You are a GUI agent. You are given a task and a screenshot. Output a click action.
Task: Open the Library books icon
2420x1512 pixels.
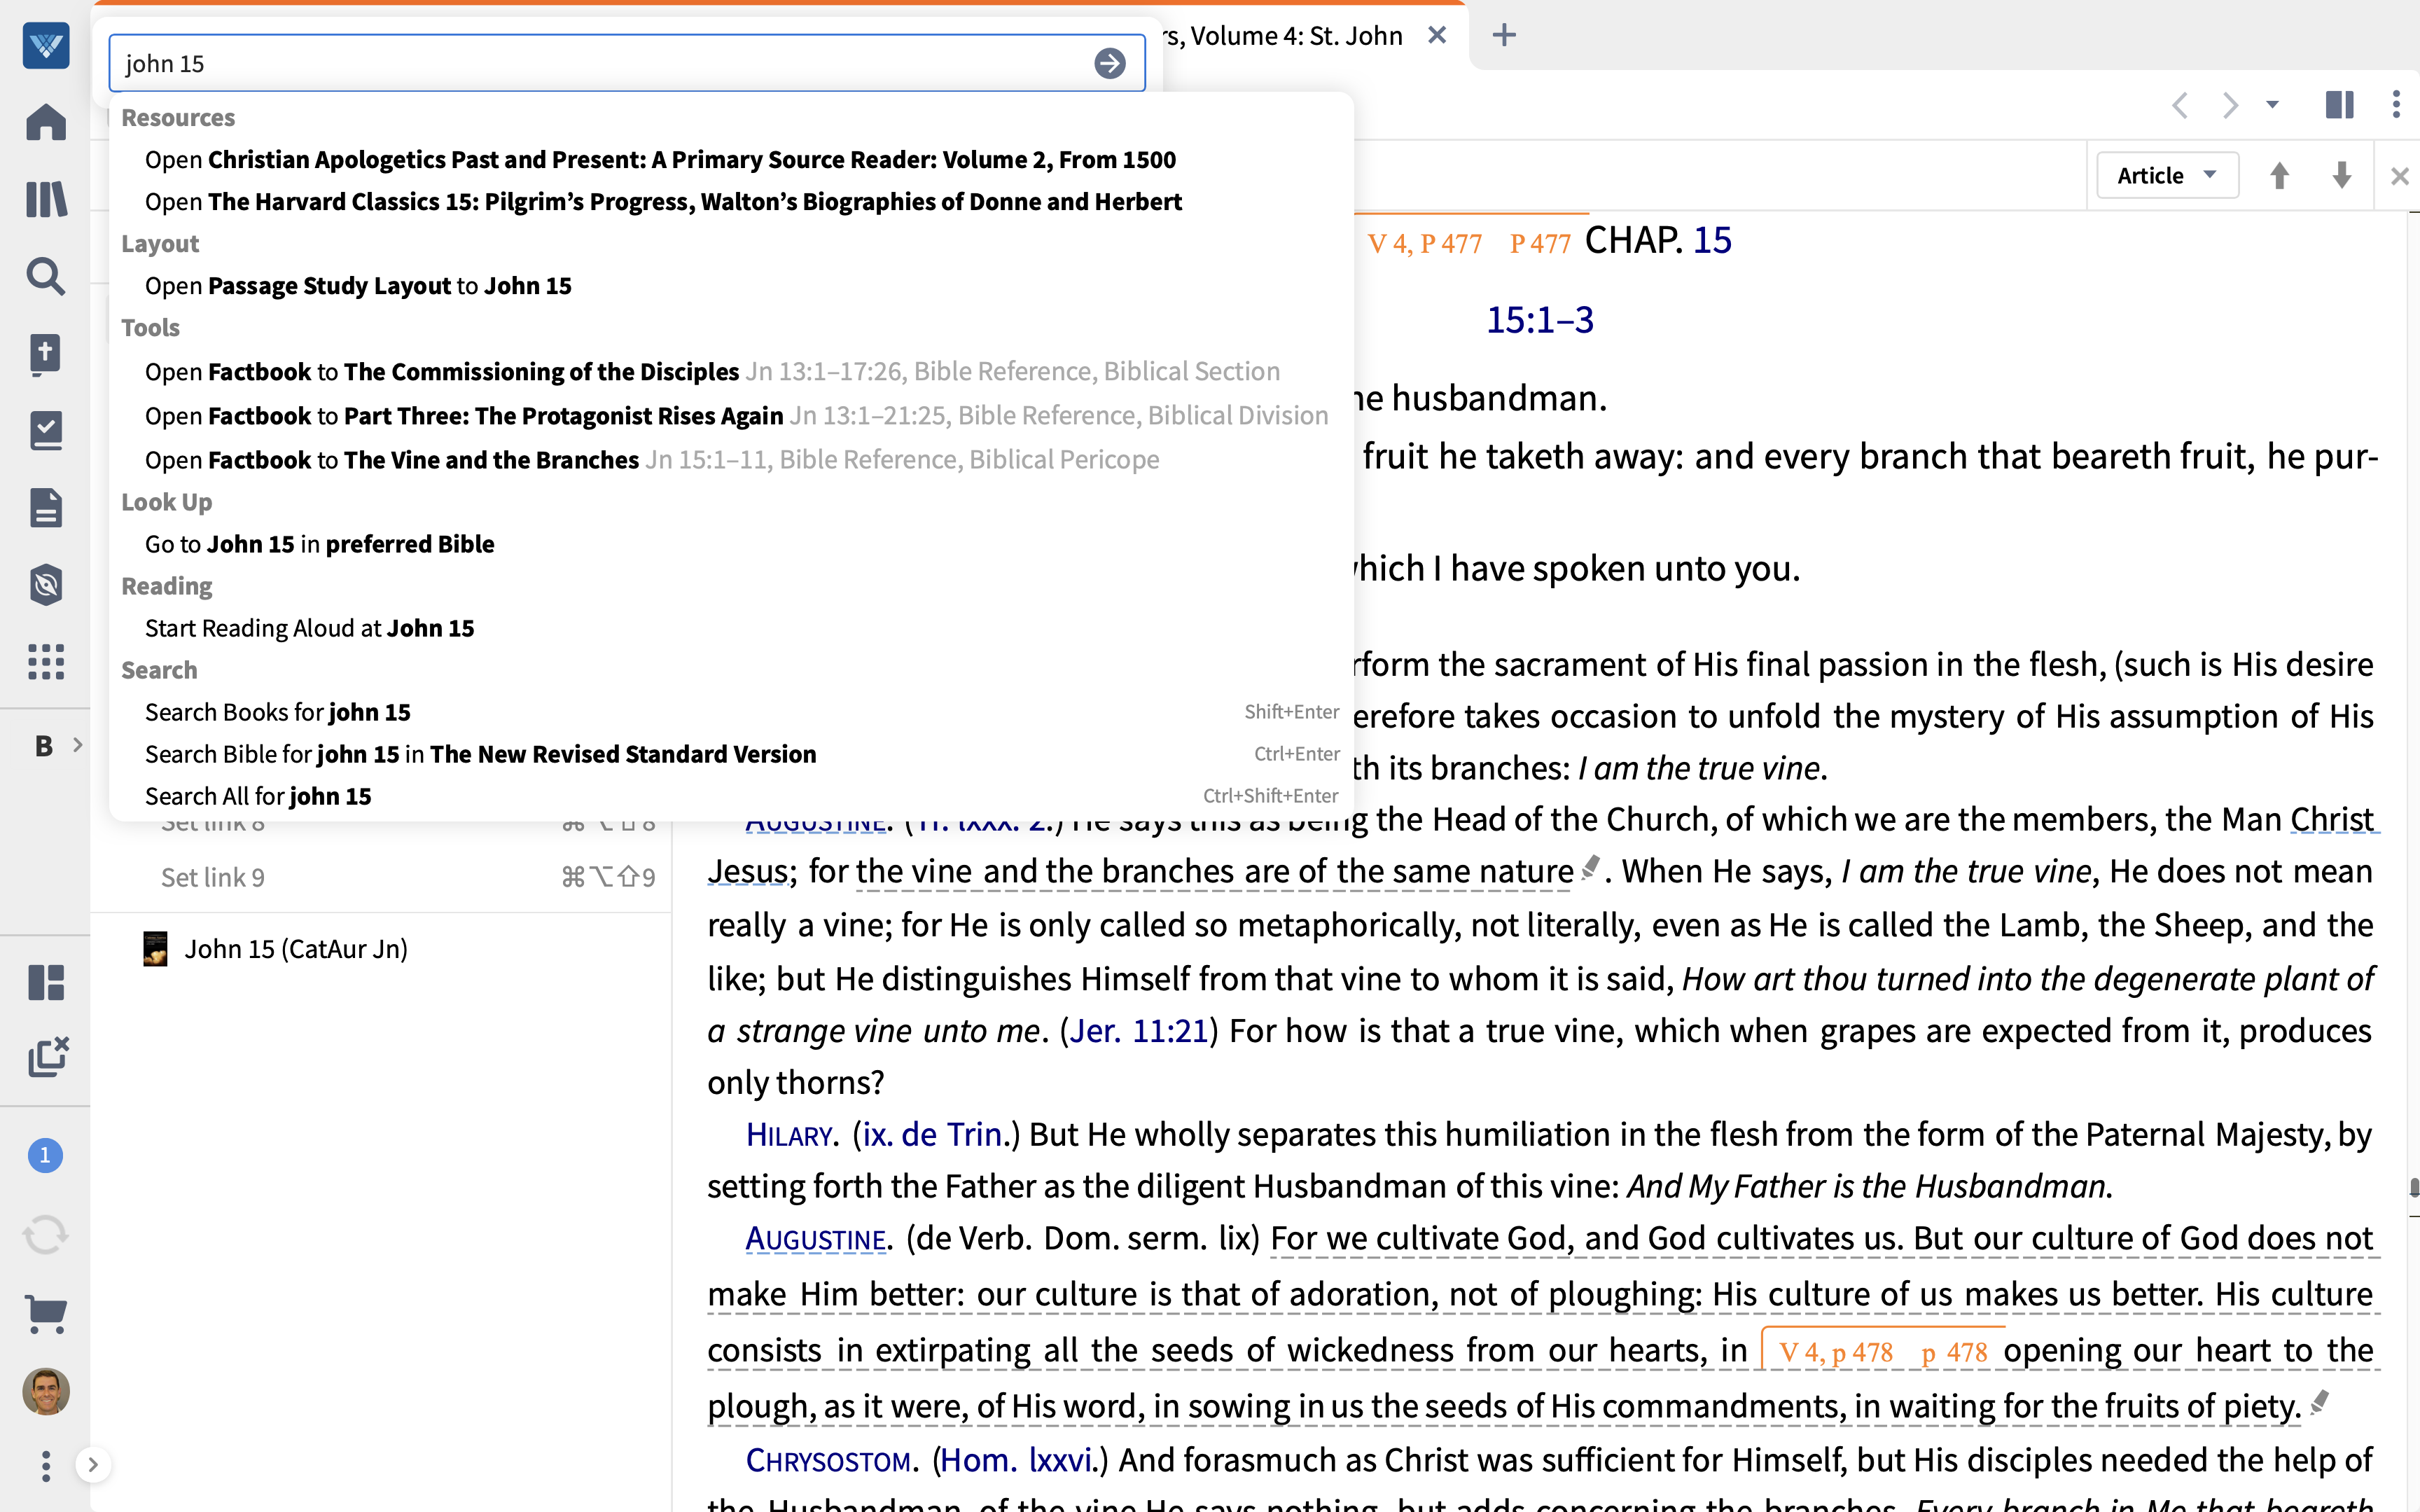click(x=45, y=199)
